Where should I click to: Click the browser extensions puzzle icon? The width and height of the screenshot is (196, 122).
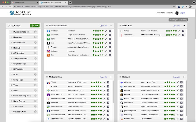187,7
